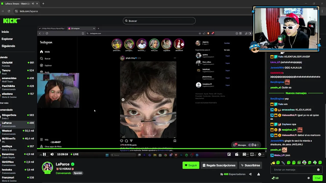This screenshot has height=183, width=326.
Task: Open the Tencru Rust channel
Action: 18,72
